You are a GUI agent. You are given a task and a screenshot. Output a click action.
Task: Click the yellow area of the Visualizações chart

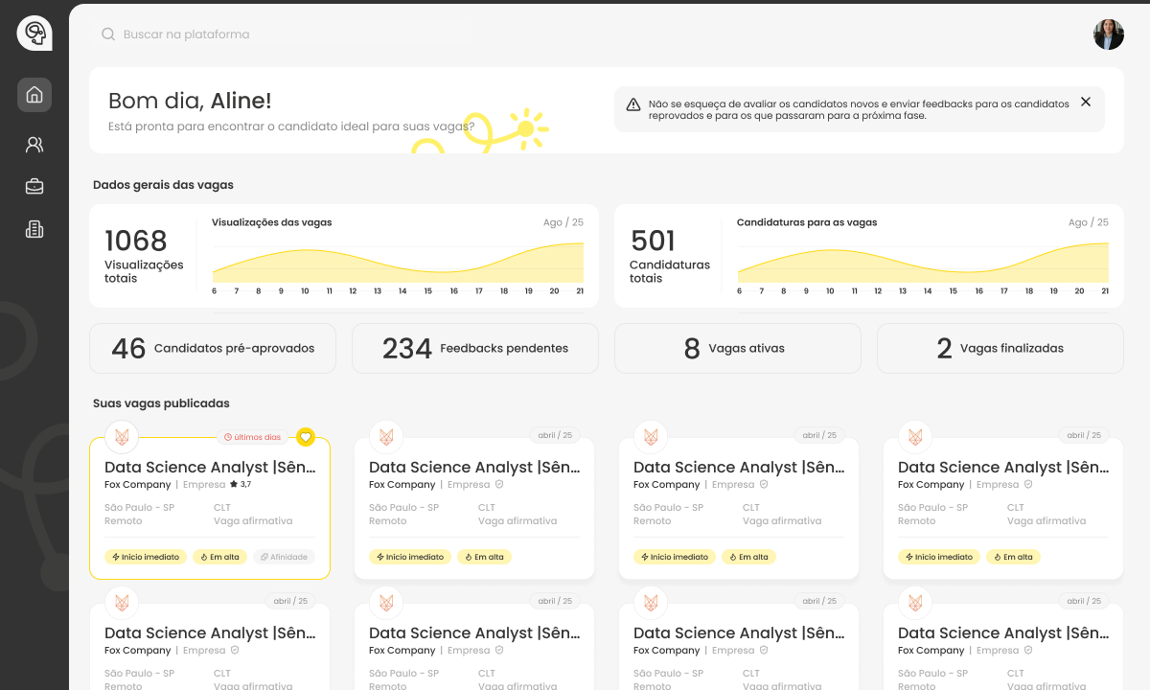(398, 267)
